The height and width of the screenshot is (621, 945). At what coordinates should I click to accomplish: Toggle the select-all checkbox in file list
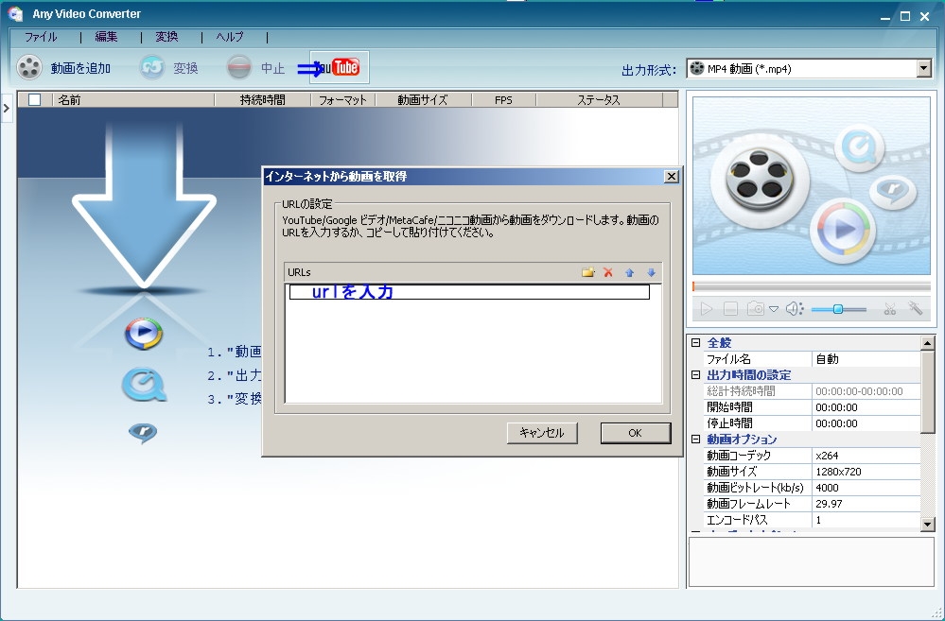click(x=35, y=100)
